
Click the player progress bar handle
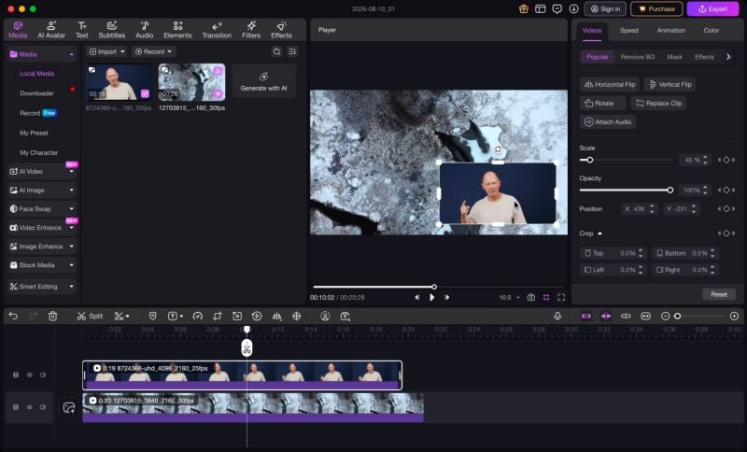pyautogui.click(x=434, y=287)
